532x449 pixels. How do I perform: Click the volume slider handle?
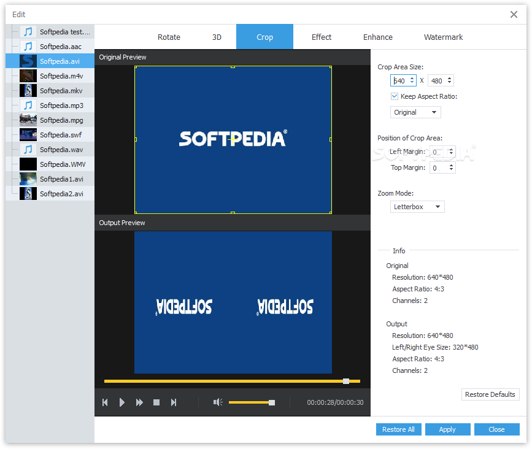pos(272,402)
